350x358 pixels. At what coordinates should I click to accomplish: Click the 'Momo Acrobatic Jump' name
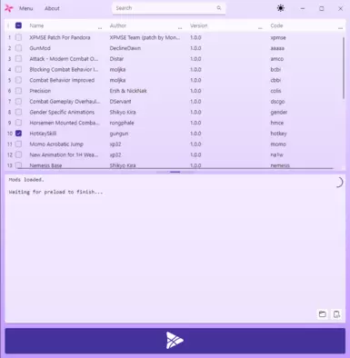click(x=56, y=144)
